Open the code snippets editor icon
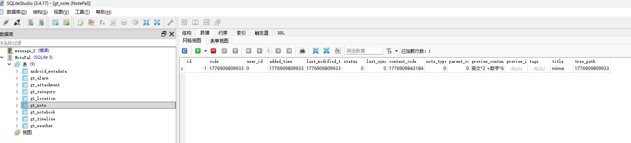 113,22
